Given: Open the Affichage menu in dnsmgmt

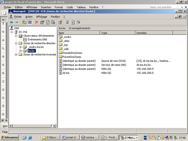Looking at the screenshot, I should pos(42,17).
